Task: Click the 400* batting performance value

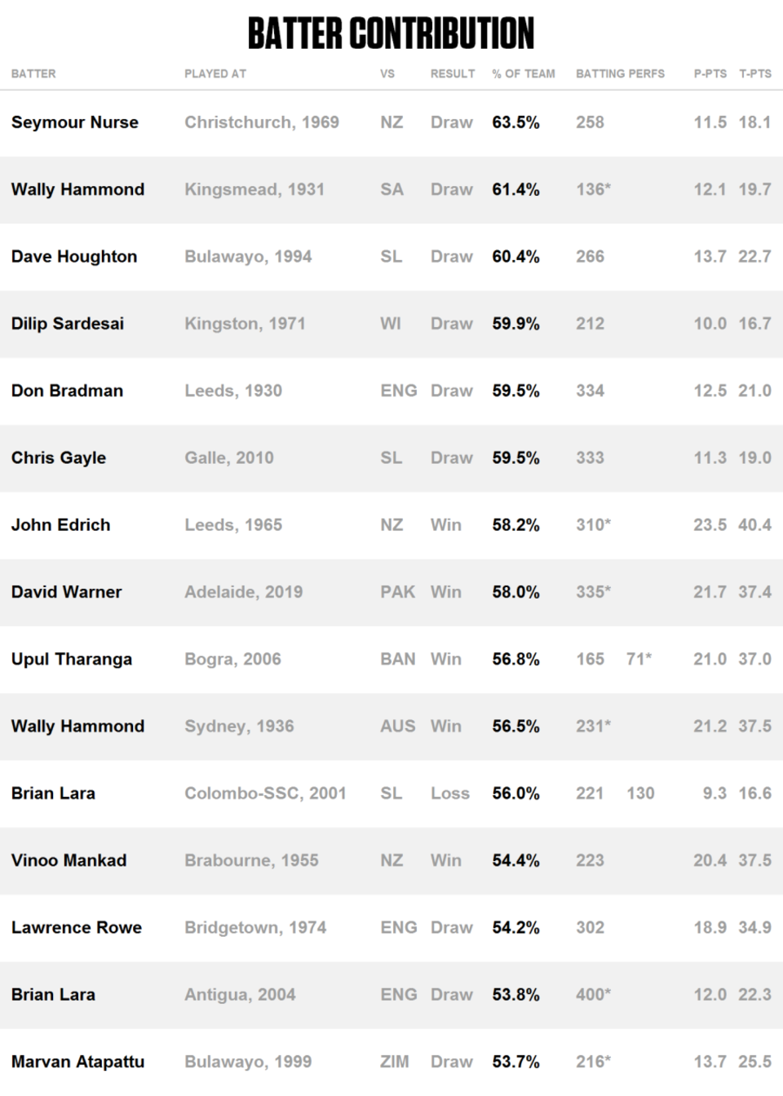Action: point(594,995)
